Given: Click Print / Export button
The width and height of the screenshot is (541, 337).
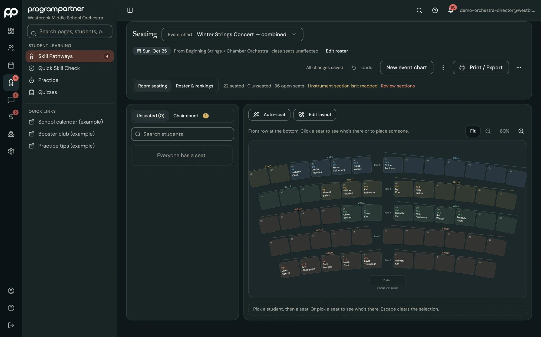Looking at the screenshot, I should coord(481,68).
